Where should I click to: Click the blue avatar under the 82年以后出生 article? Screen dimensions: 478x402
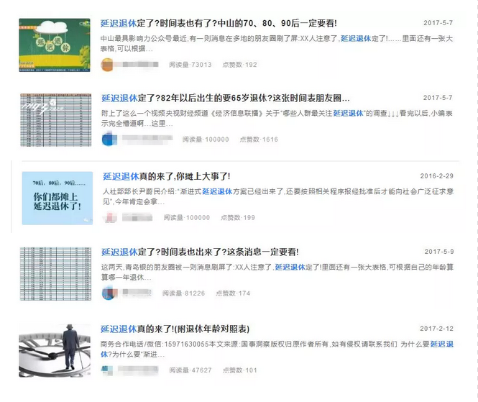pos(108,140)
